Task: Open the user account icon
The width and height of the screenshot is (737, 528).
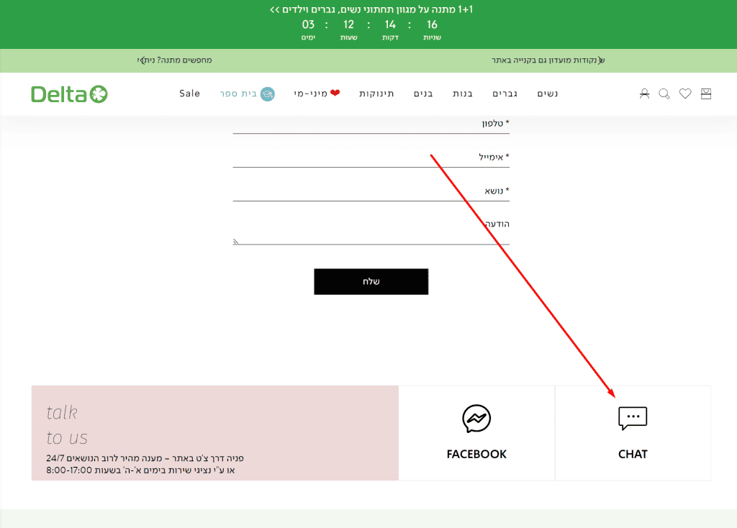Action: click(644, 94)
